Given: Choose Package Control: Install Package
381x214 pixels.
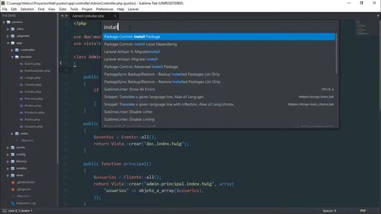Looking at the screenshot, I should point(219,37).
